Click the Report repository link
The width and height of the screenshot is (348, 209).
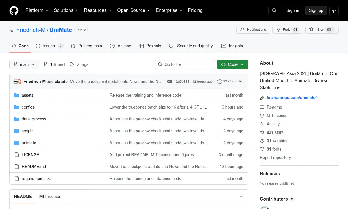[275, 158]
